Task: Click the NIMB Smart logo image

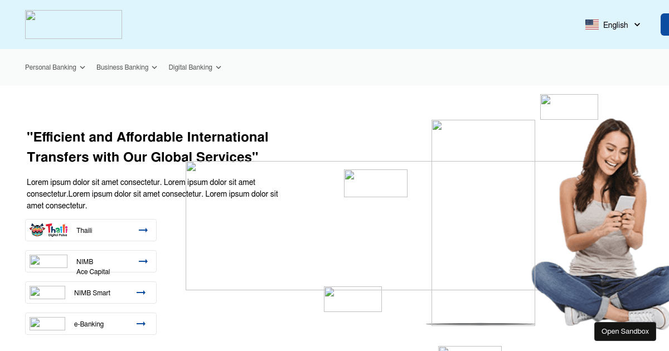Action: click(47, 292)
